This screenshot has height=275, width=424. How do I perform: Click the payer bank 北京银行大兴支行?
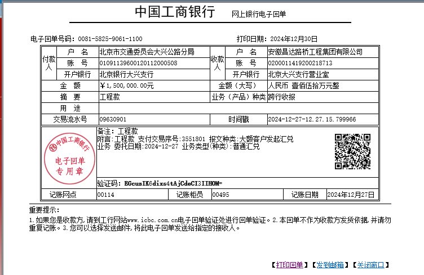126,74
